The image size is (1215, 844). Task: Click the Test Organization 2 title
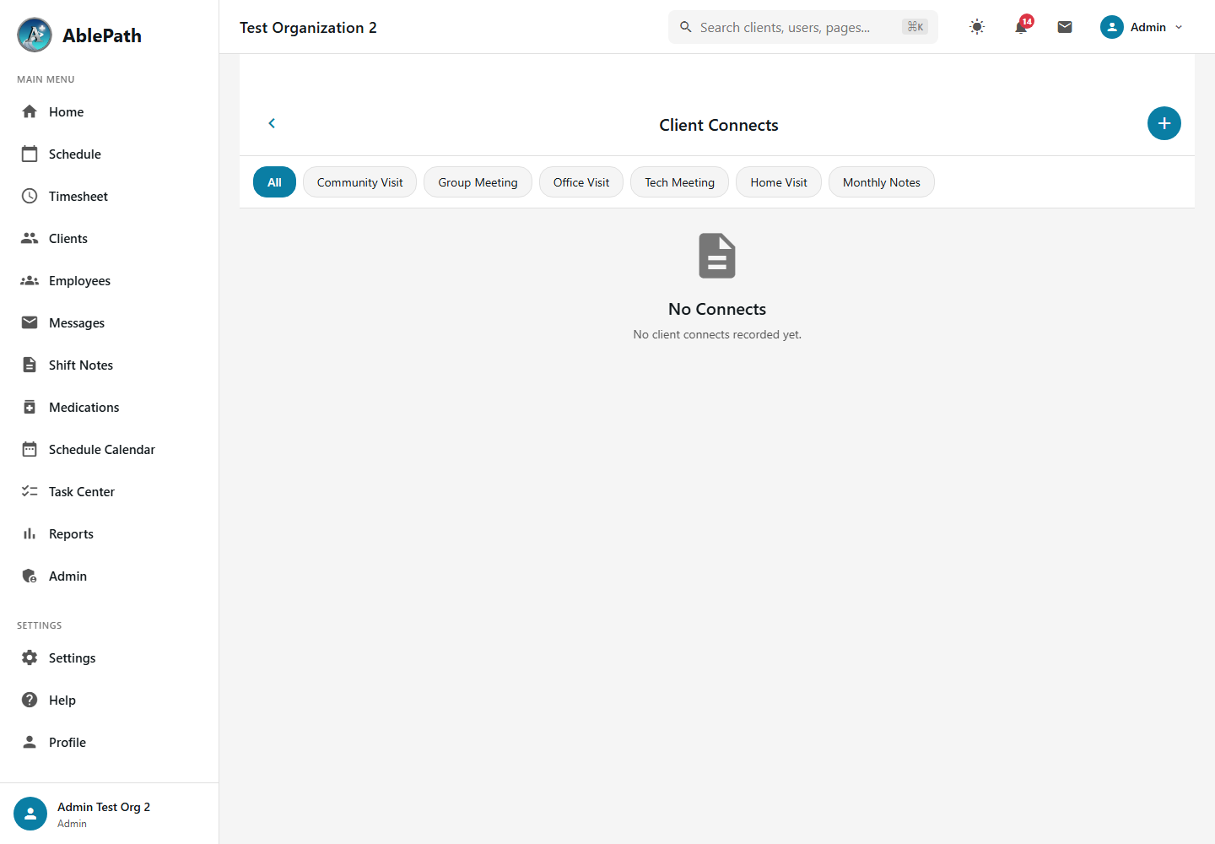[308, 27]
